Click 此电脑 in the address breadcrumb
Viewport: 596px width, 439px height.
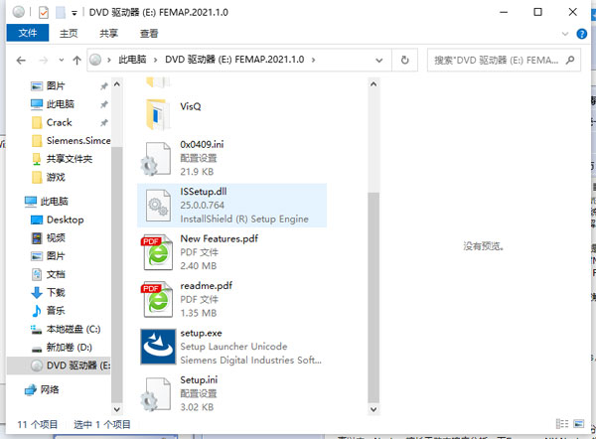tap(134, 61)
